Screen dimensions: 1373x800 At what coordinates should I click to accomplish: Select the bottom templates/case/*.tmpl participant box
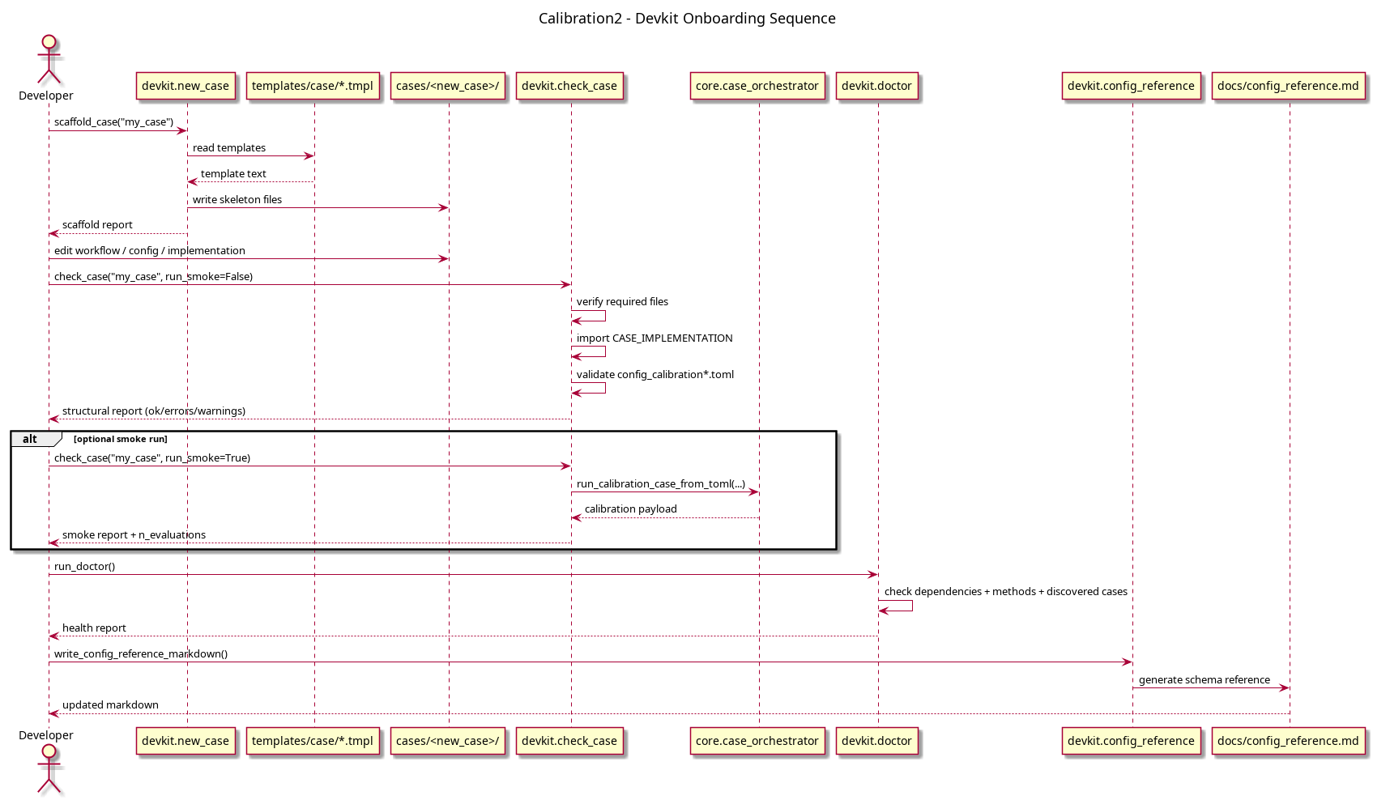[x=313, y=741]
